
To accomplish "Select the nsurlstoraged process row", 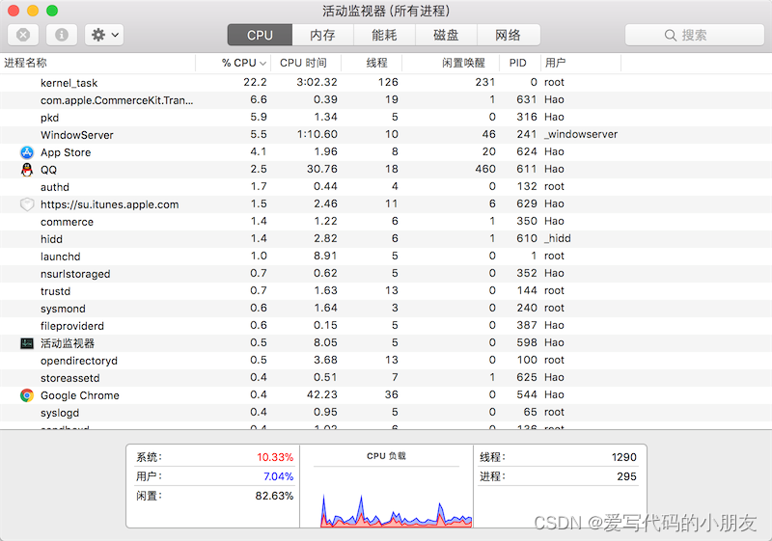I will [386, 274].
